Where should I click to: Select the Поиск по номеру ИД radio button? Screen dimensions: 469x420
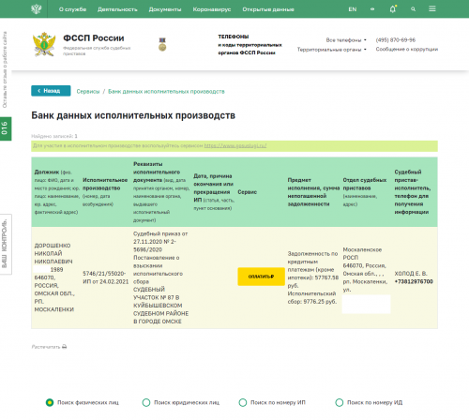click(340, 402)
